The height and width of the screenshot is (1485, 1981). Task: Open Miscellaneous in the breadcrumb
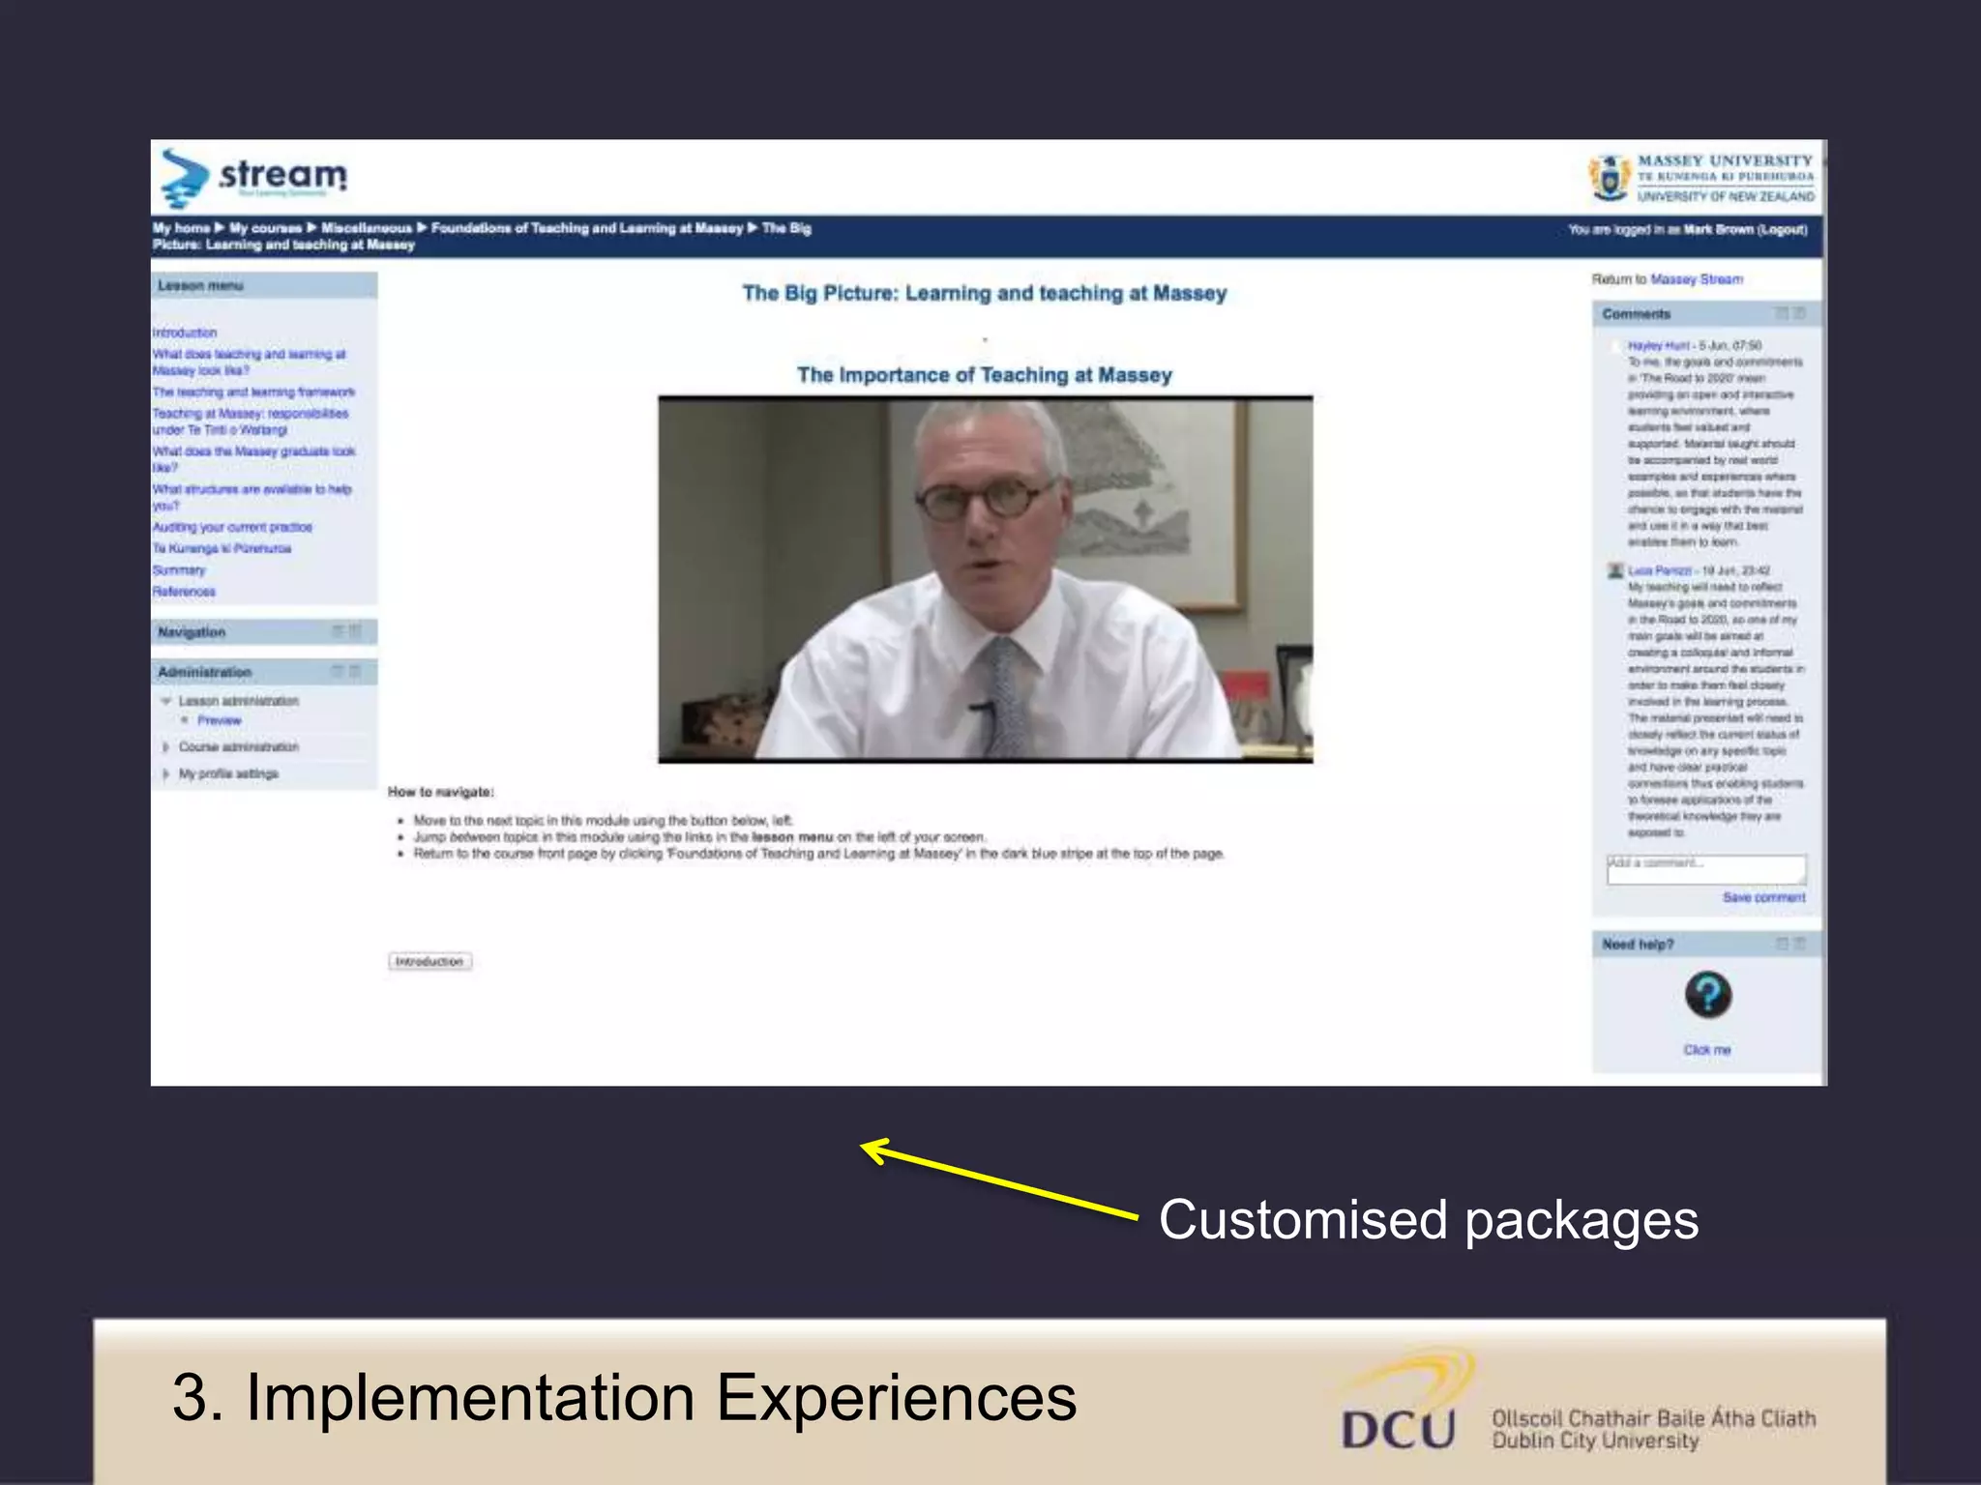tap(367, 228)
